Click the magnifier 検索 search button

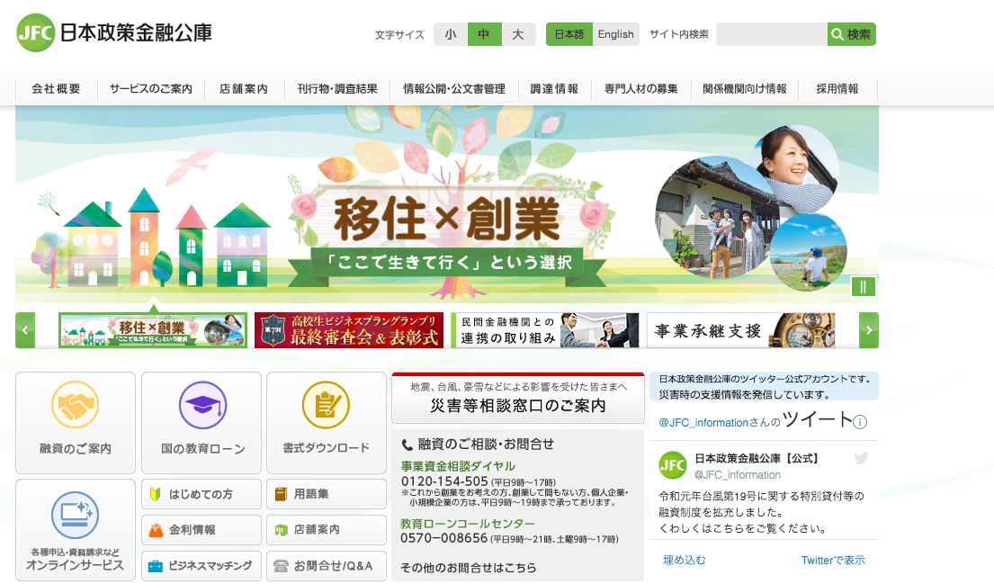851,34
